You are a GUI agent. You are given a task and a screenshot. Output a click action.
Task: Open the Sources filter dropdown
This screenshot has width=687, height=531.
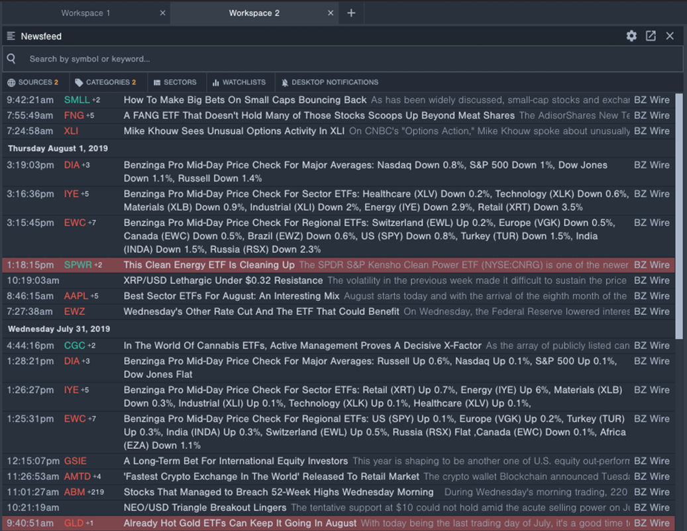[x=33, y=82]
